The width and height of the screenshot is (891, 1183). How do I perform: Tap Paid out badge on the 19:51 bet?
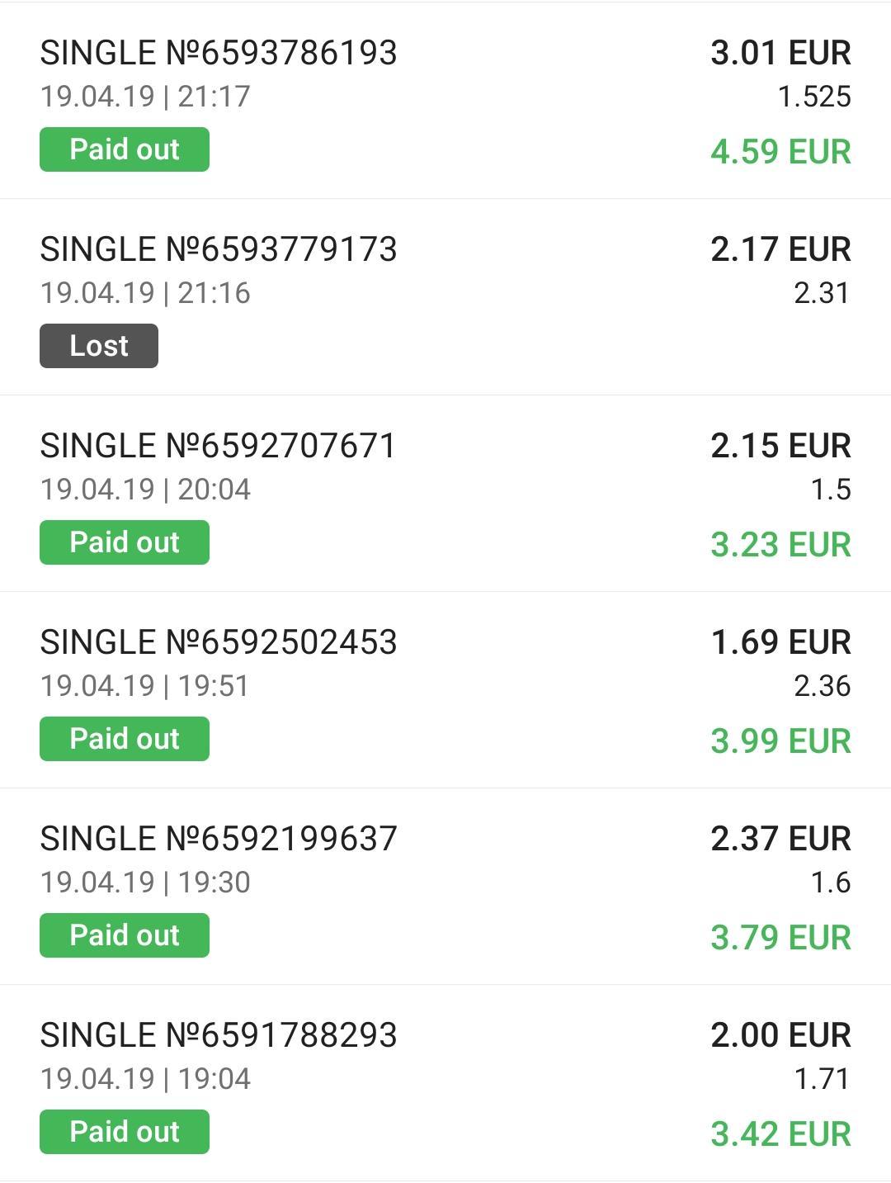click(125, 739)
